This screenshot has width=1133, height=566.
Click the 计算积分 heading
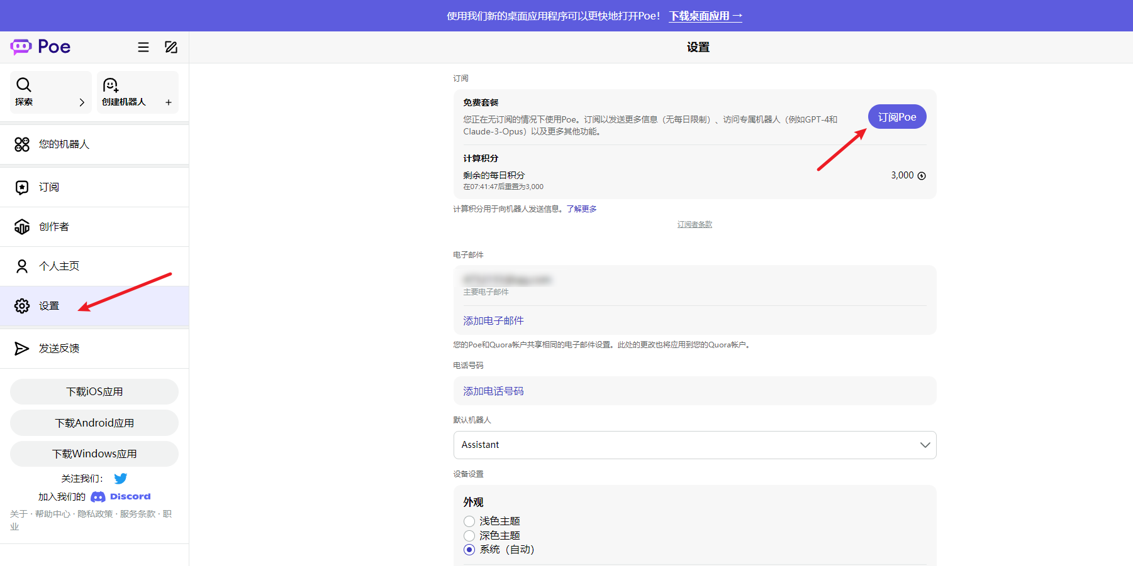[481, 158]
